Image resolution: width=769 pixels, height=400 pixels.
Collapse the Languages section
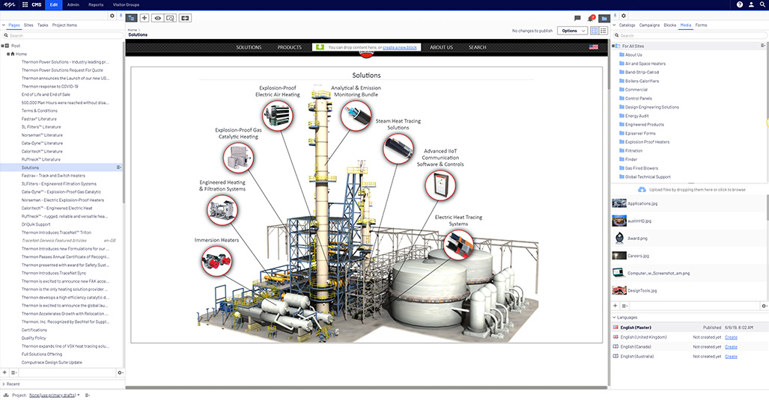pyautogui.click(x=615, y=317)
